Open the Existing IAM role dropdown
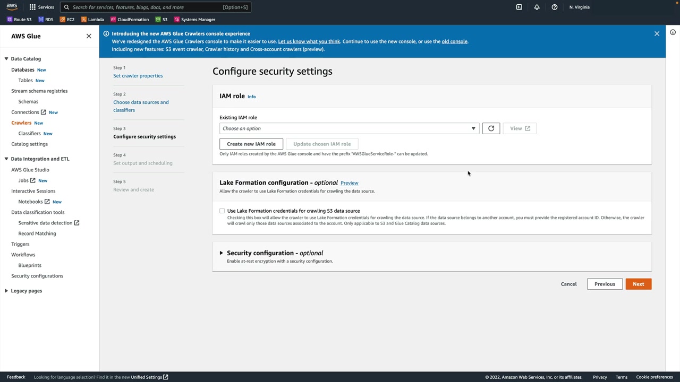 pyautogui.click(x=349, y=128)
